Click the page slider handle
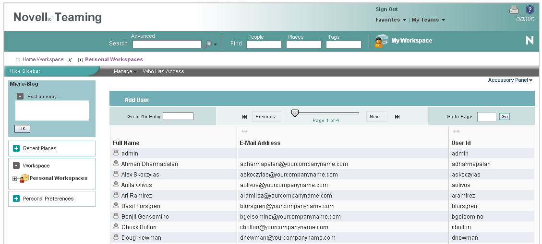Screen dimensions: 542x244 pyautogui.click(x=295, y=113)
